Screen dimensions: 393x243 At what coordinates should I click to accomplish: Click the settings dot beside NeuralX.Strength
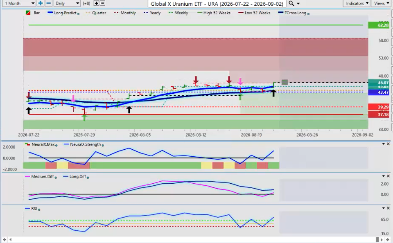click(103, 145)
